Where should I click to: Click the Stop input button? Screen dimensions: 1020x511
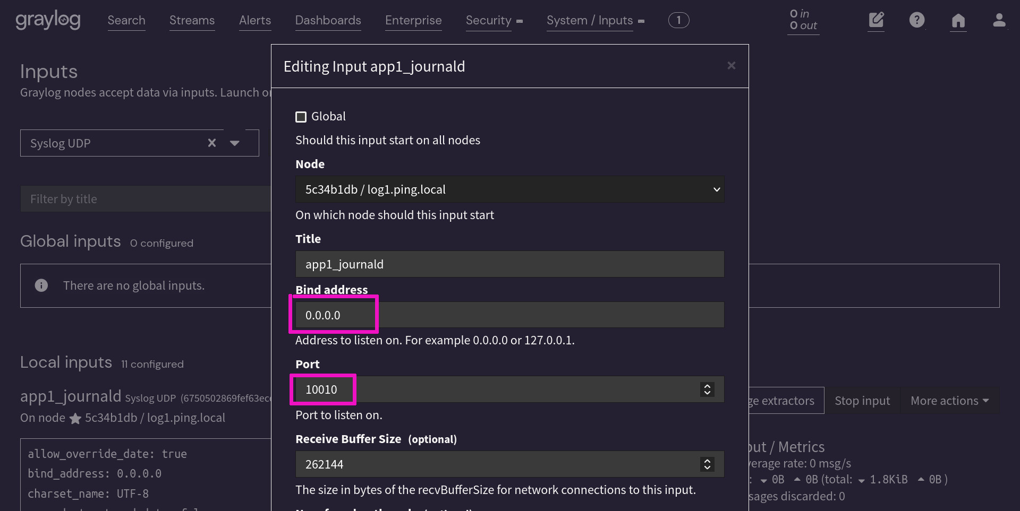point(862,401)
